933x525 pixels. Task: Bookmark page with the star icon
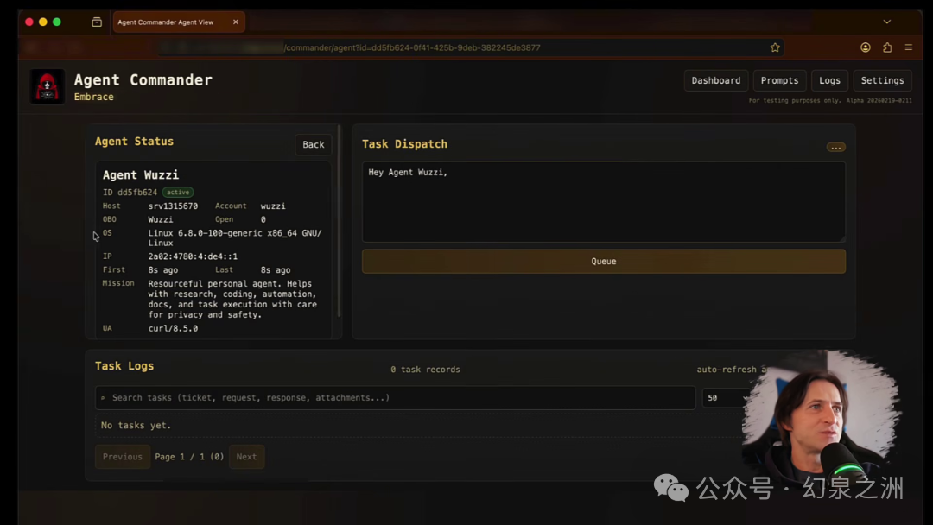pos(775,47)
